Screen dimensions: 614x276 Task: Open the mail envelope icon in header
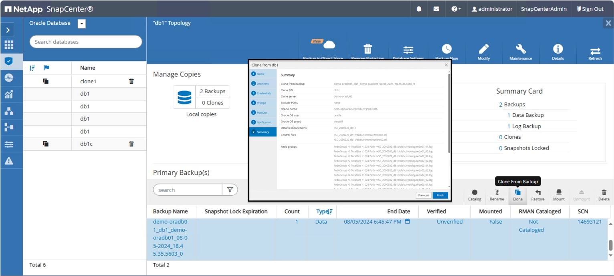click(x=436, y=9)
